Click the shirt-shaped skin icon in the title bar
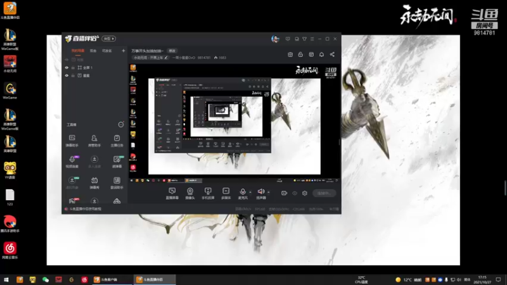 tap(304, 39)
